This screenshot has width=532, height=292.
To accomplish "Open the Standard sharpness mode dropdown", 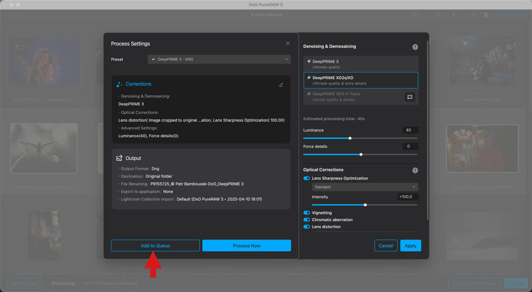I will pyautogui.click(x=365, y=187).
